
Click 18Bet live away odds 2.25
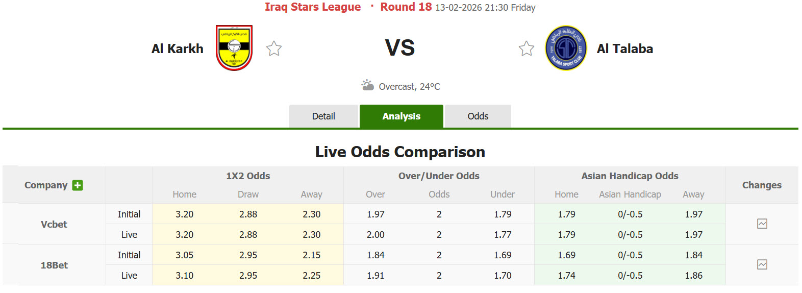(311, 276)
